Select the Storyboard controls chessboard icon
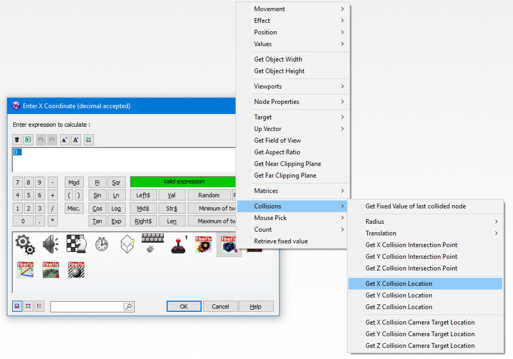Image resolution: width=513 pixels, height=359 pixels. (75, 244)
